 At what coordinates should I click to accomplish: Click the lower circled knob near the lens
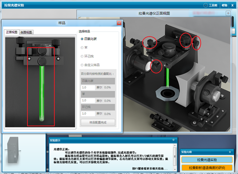(156, 67)
